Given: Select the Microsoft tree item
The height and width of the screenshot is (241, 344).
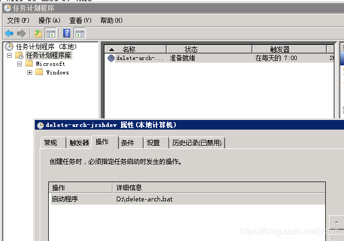Looking at the screenshot, I should 50,64.
